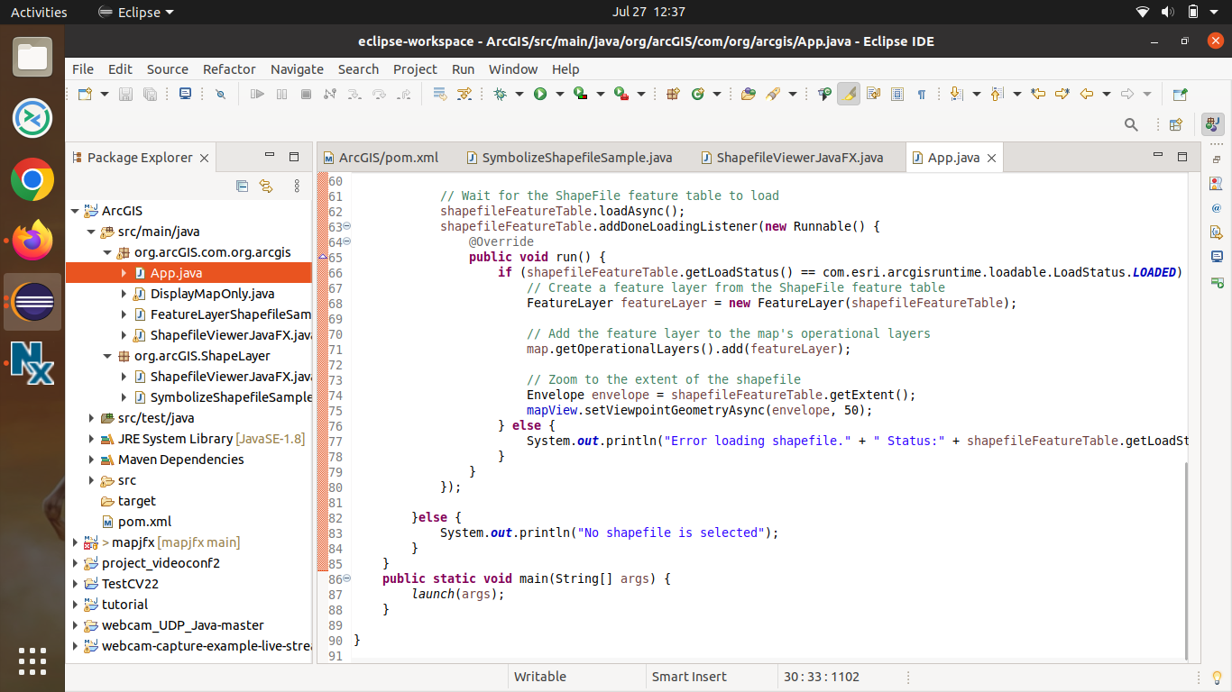Open Activities overview

[x=39, y=12]
